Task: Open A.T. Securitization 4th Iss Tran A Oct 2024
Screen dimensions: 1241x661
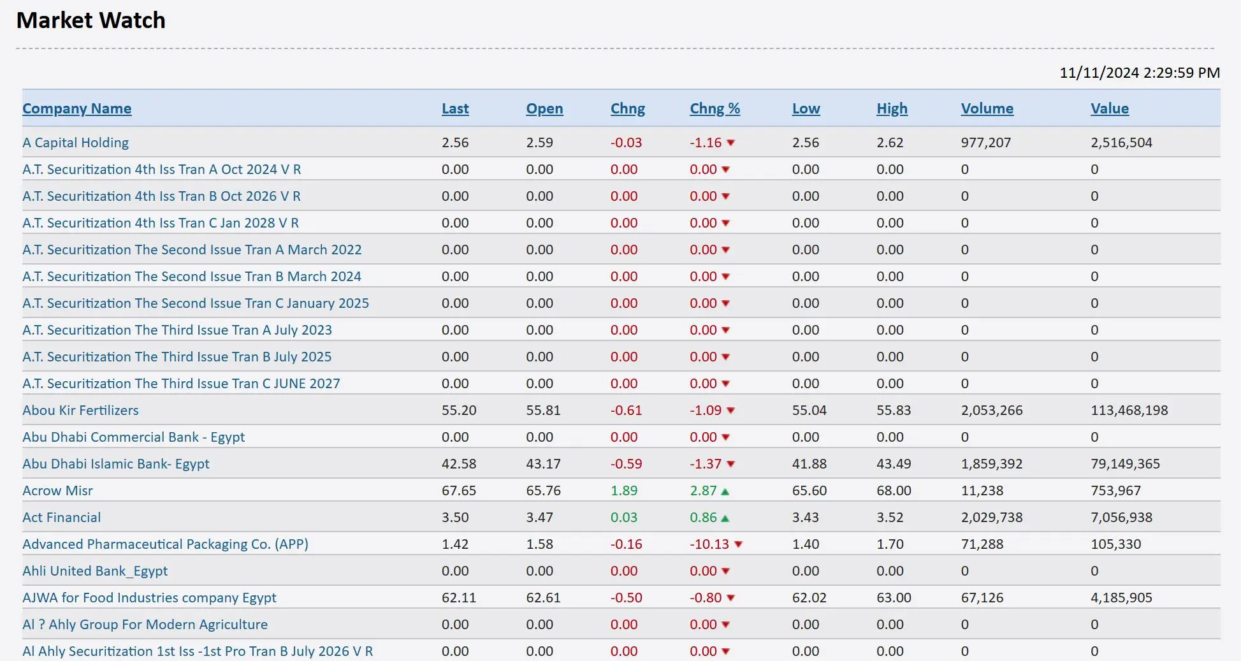Action: [162, 170]
